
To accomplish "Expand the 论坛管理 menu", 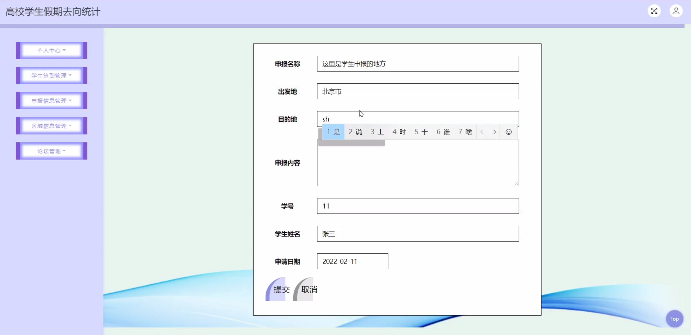I will tap(51, 151).
